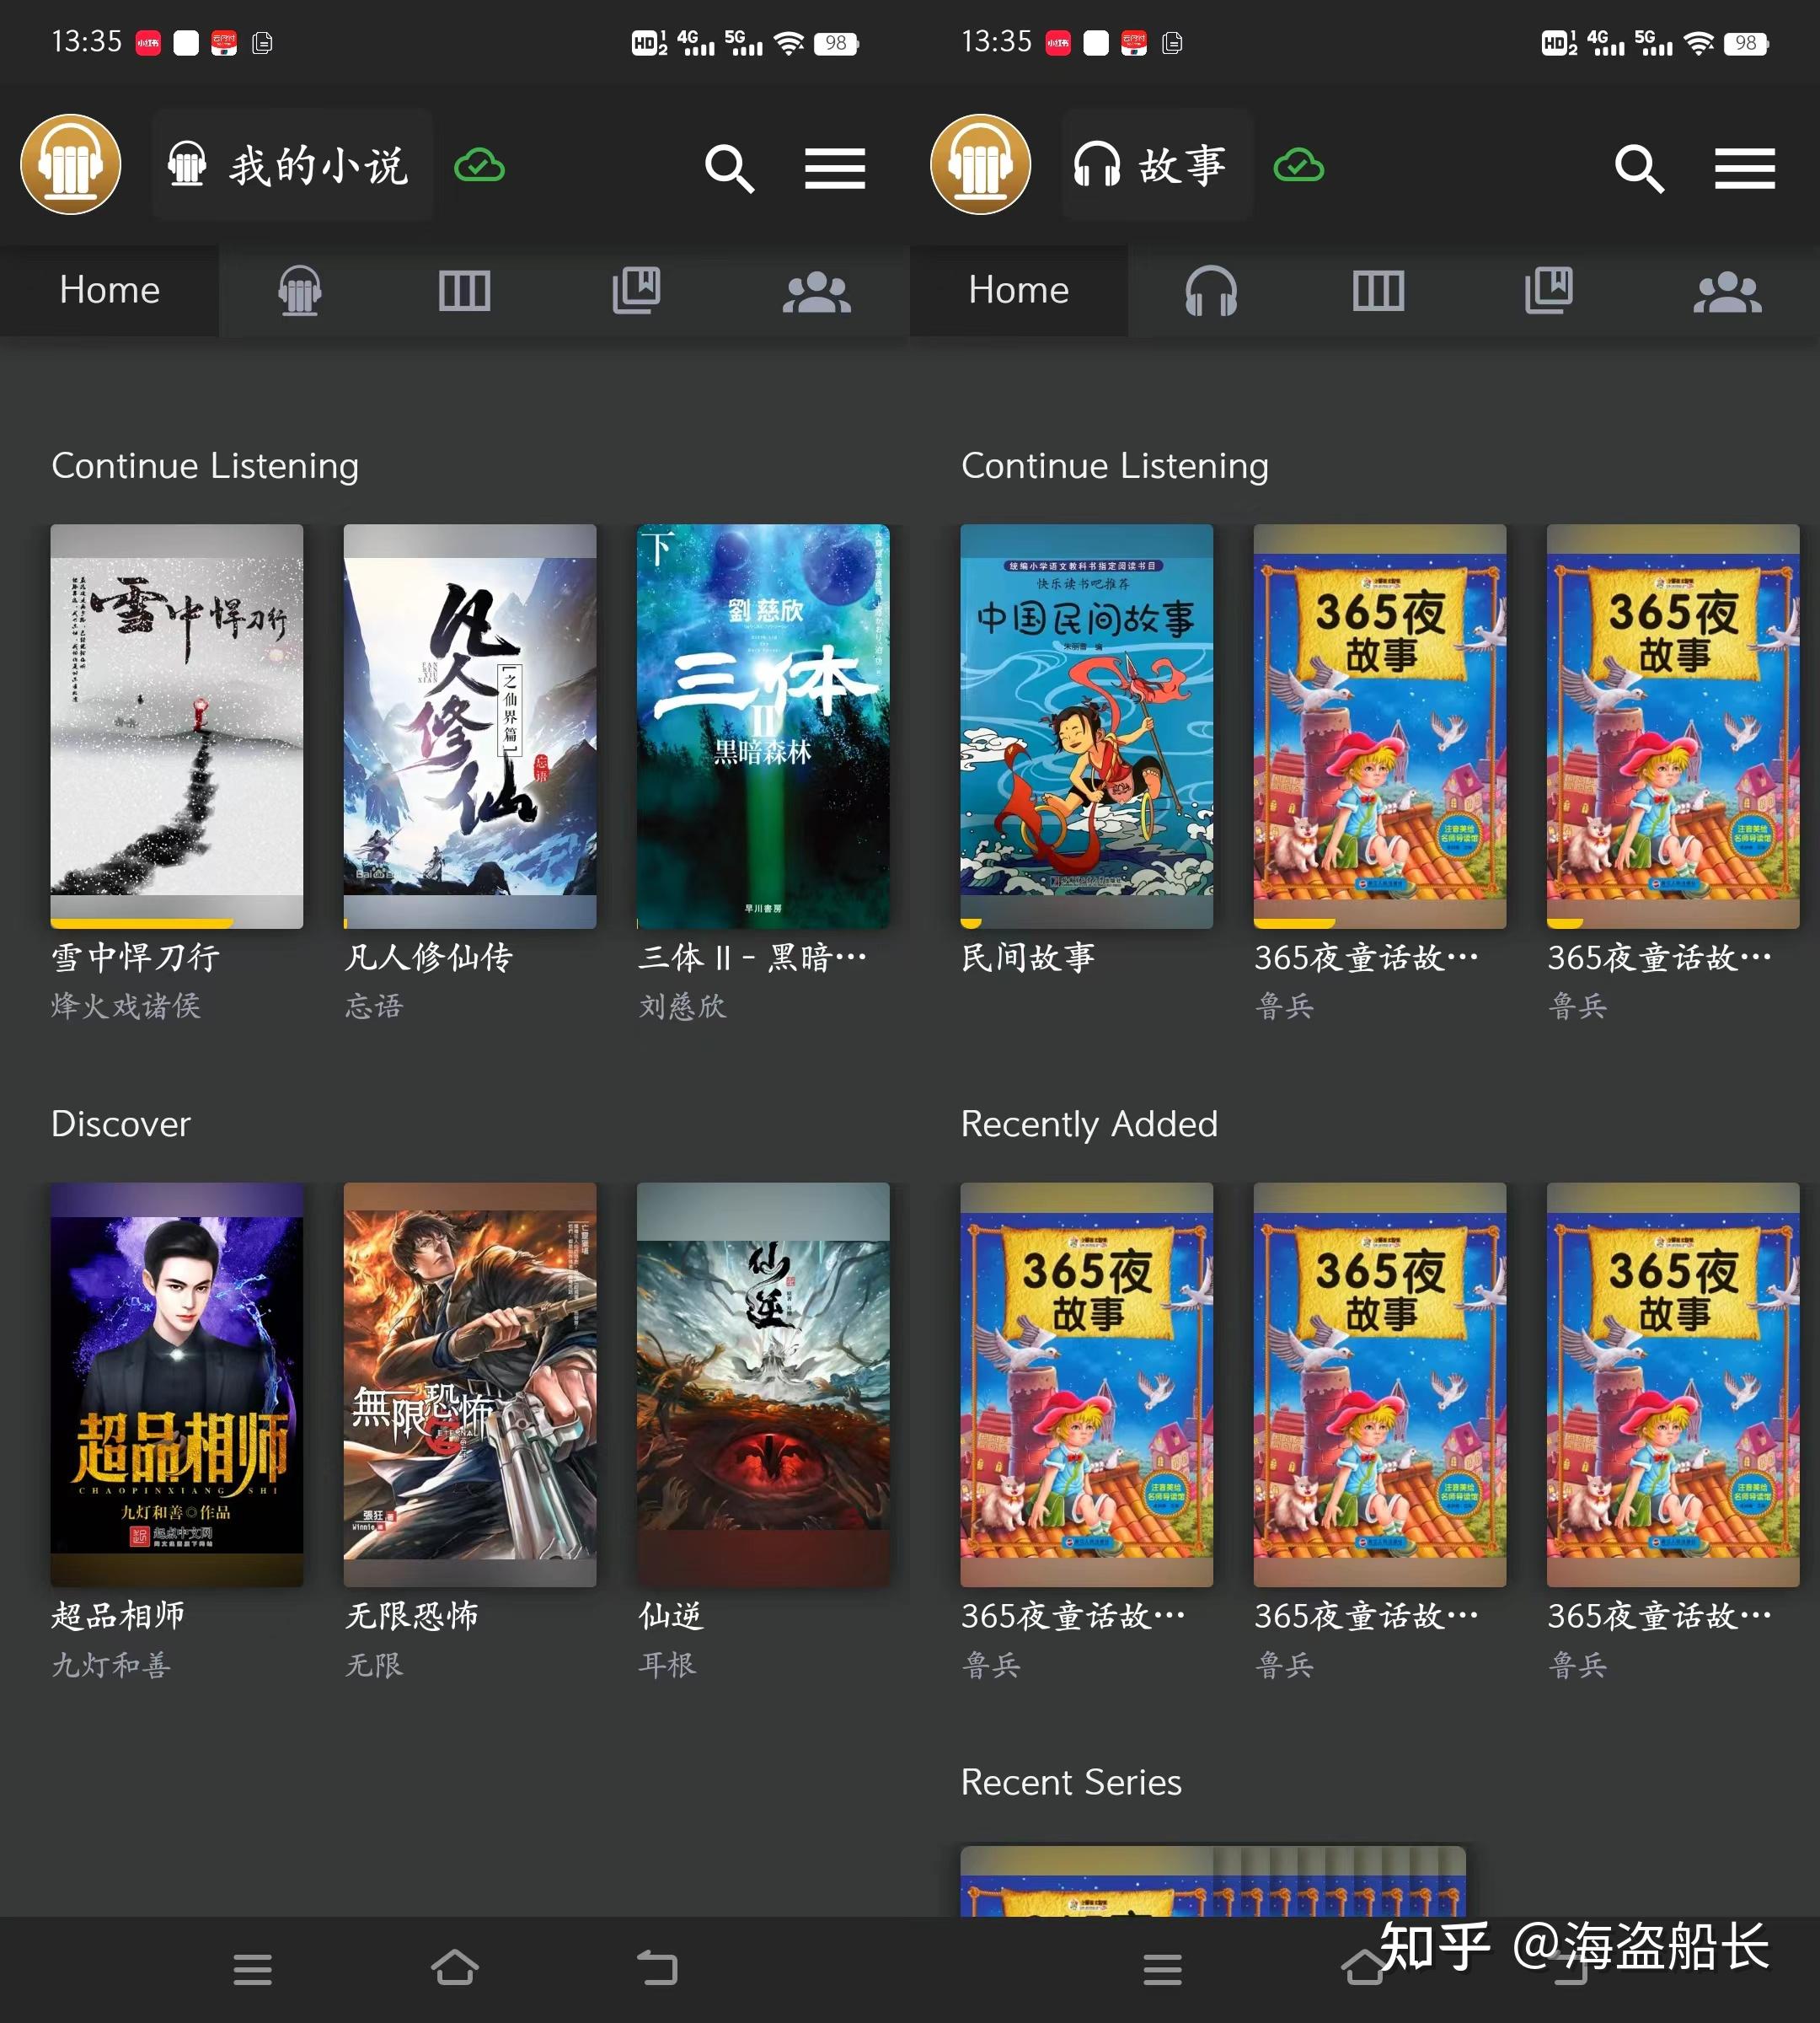Open search in the 我的小说 library
Viewport: 1820px width, 2023px height.
[730, 166]
